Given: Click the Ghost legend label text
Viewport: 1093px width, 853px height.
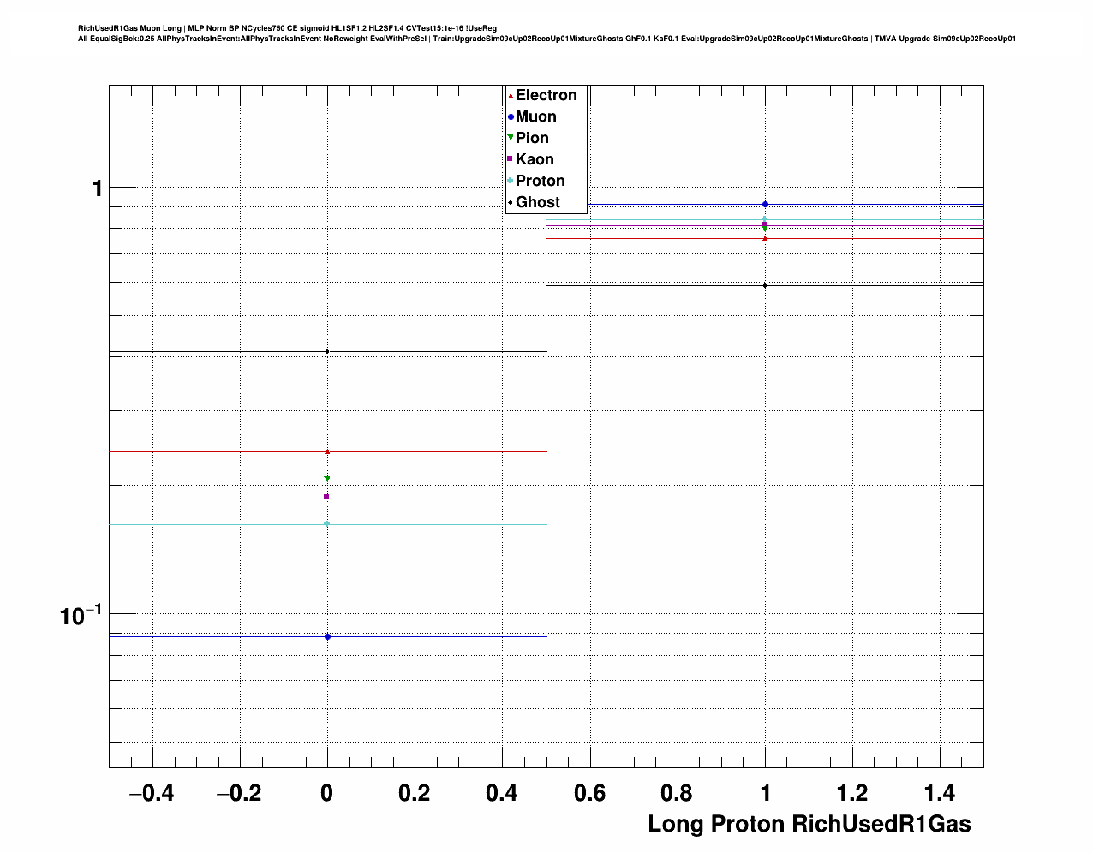Looking at the screenshot, I should click(537, 202).
